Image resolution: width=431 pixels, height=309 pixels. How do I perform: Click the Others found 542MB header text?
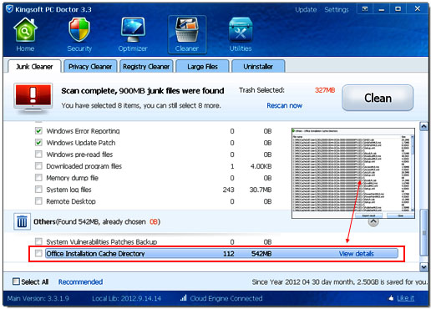[97, 222]
